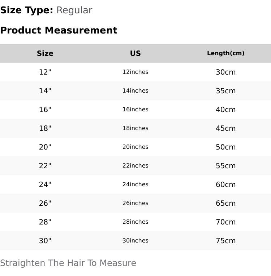Select the 40cm length cell
This screenshot has width=271, height=276.
[x=226, y=110]
